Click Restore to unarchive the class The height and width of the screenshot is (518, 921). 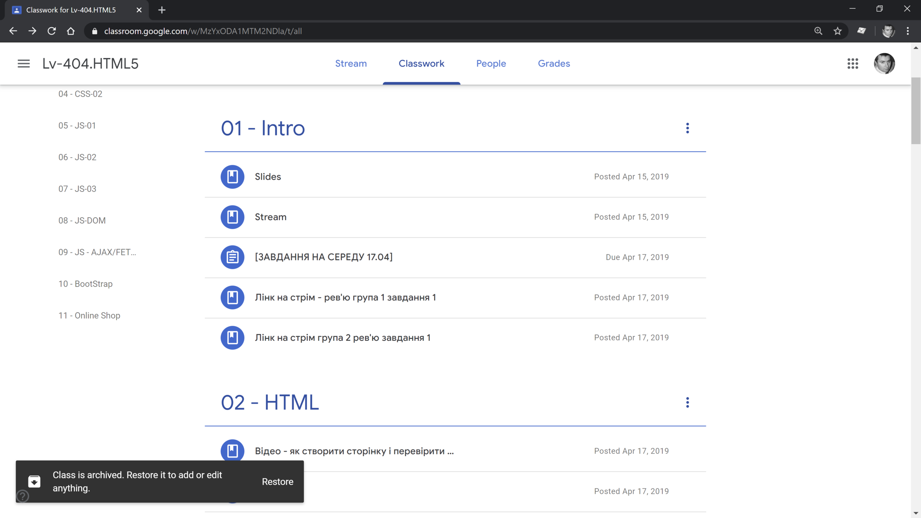click(277, 482)
